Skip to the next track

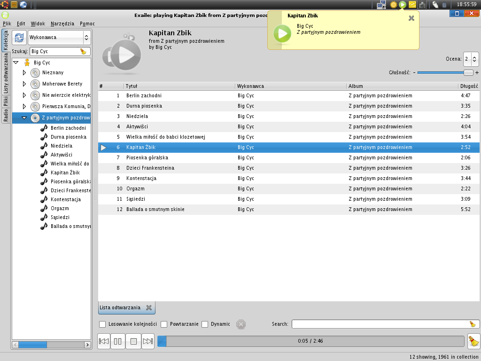click(148, 341)
